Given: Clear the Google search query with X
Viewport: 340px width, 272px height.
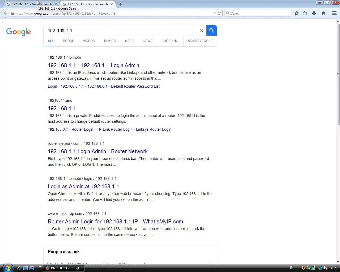Looking at the screenshot, I should click(202, 31).
